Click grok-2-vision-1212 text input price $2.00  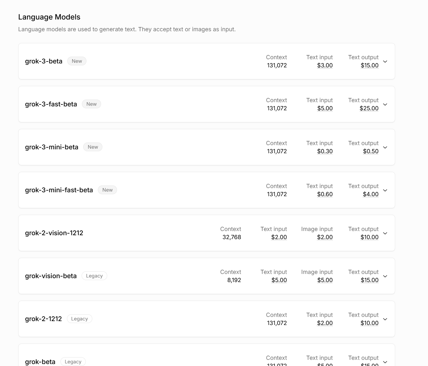coord(279,237)
